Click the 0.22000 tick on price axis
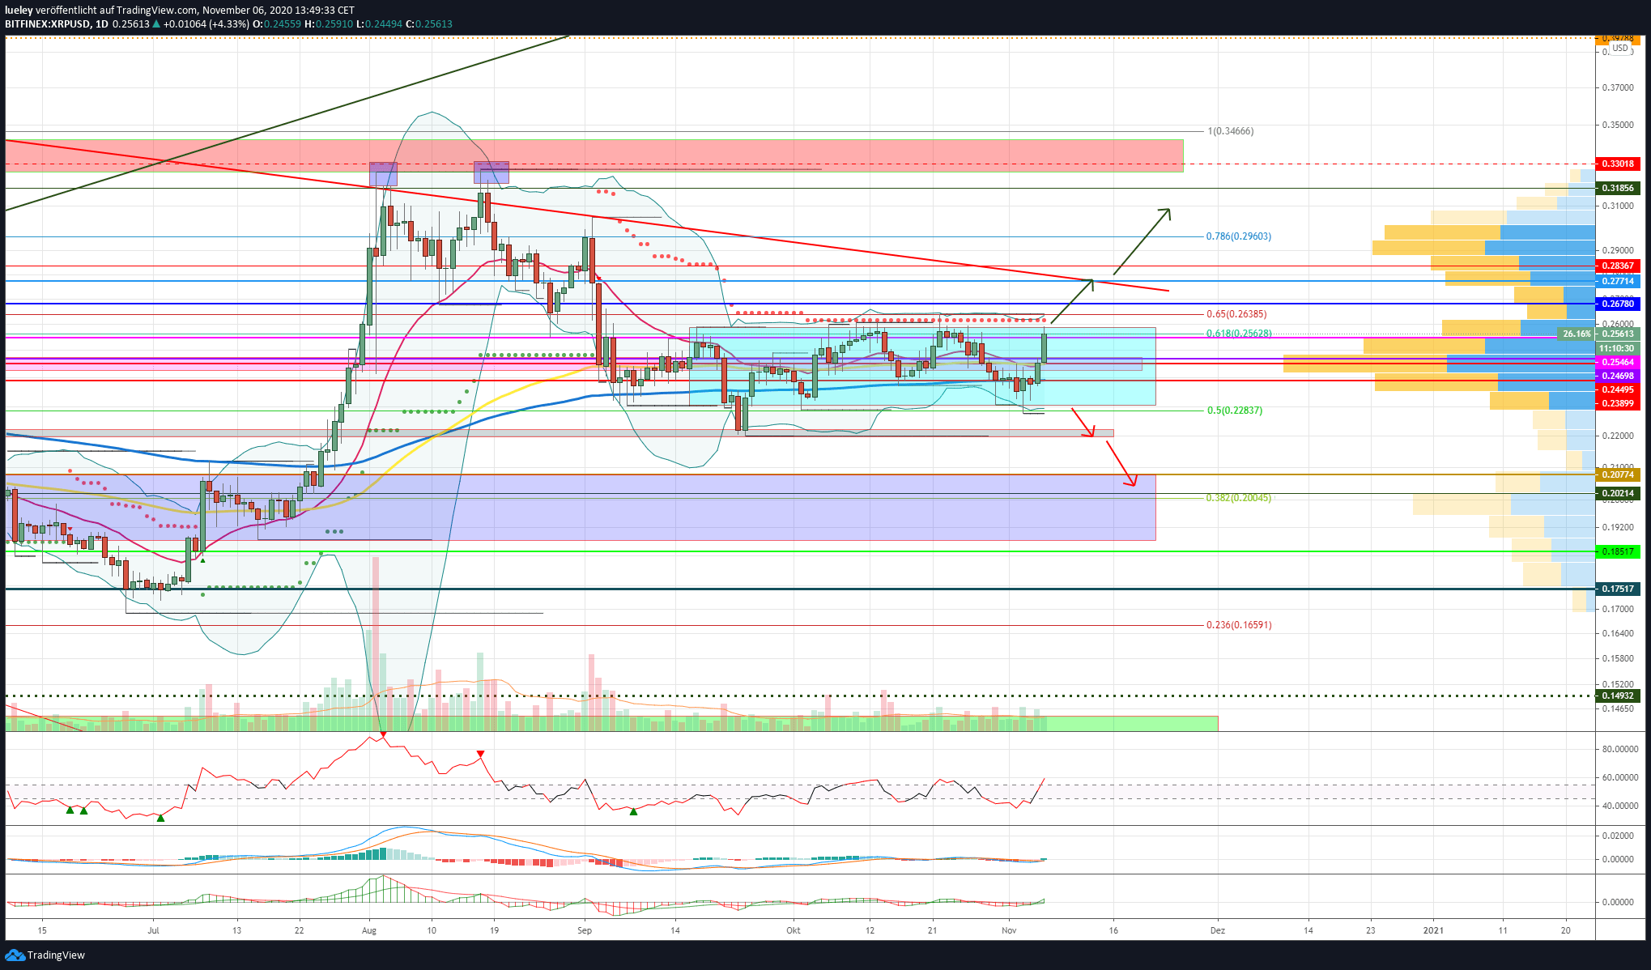 [x=1618, y=436]
